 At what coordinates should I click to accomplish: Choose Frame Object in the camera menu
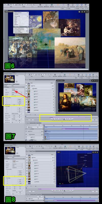tap(18, 31)
